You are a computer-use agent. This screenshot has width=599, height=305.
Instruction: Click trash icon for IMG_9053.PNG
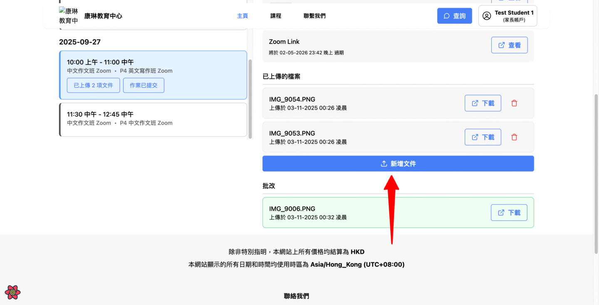514,137
